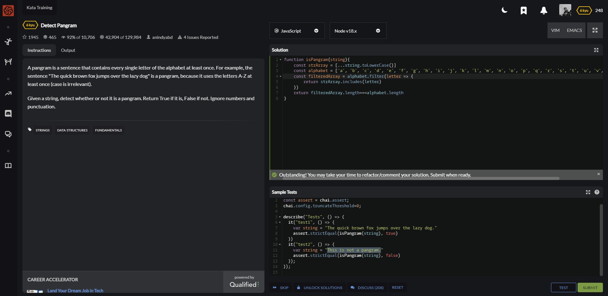Image resolution: width=608 pixels, height=296 pixels.
Task: Click the green SUBMIT button
Action: [590, 288]
